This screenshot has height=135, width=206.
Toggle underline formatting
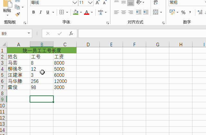click(x=48, y=13)
